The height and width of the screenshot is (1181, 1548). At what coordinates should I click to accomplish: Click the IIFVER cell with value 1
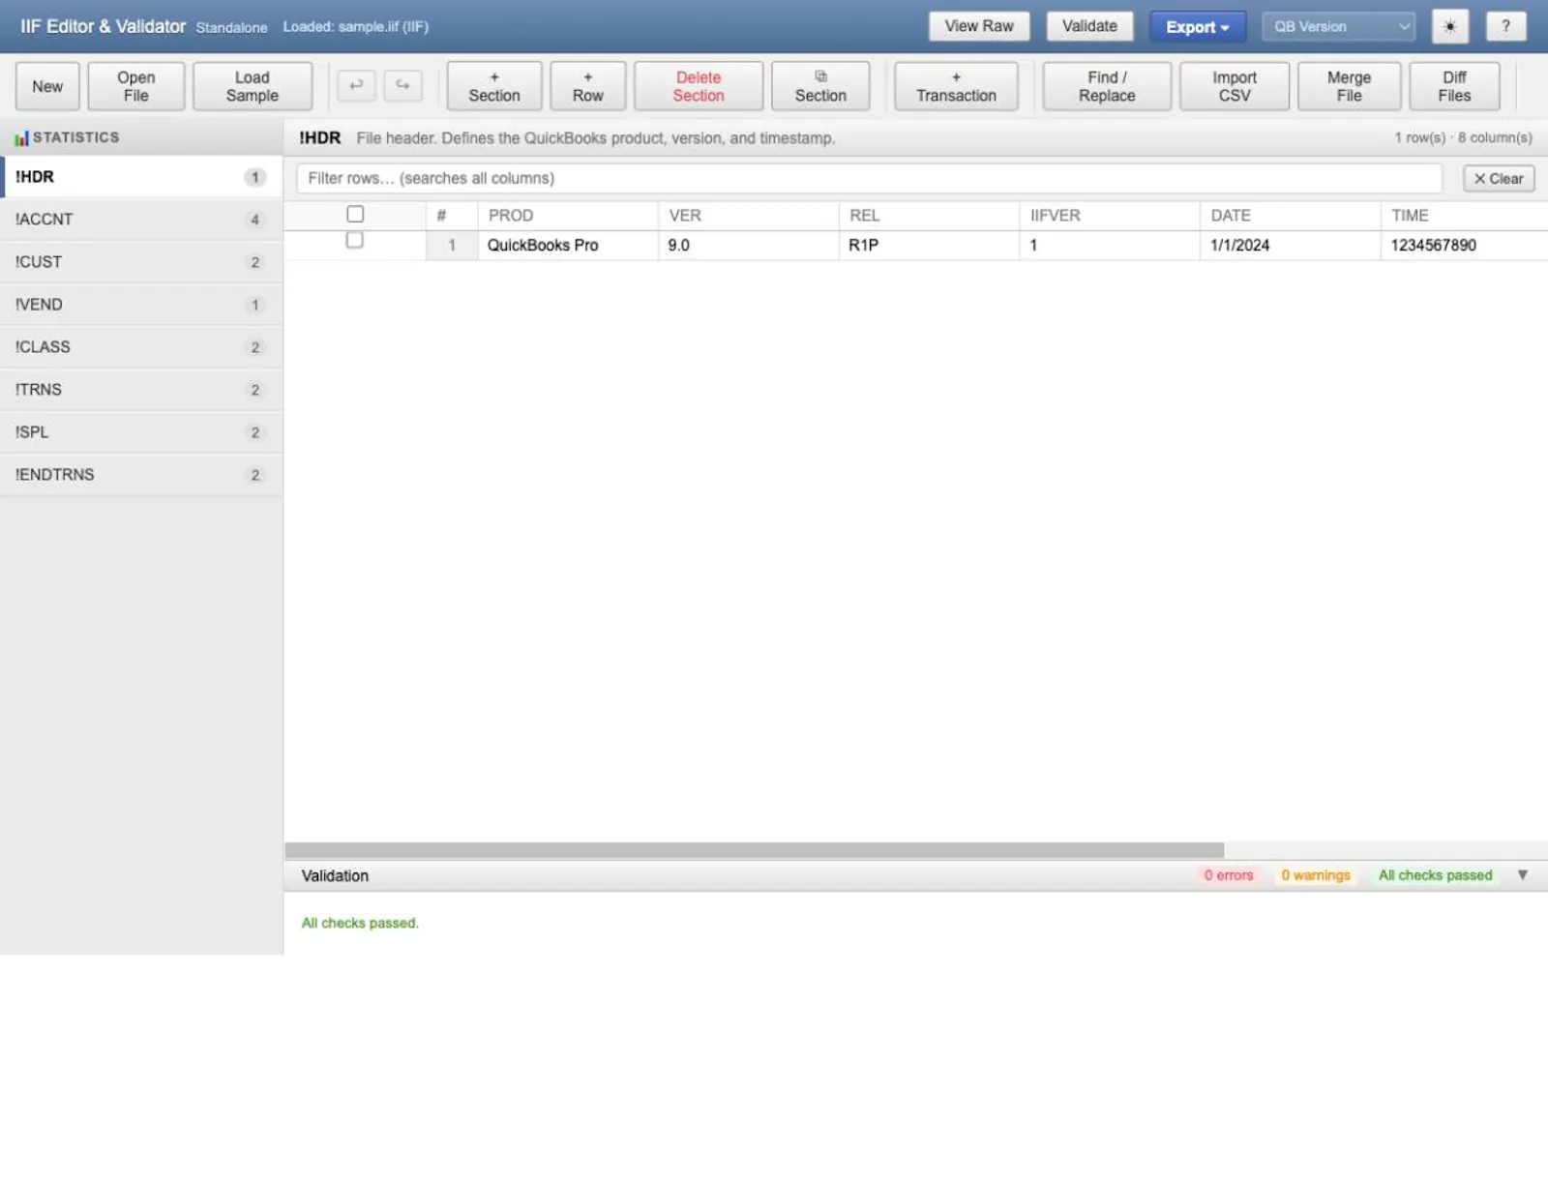(1110, 246)
